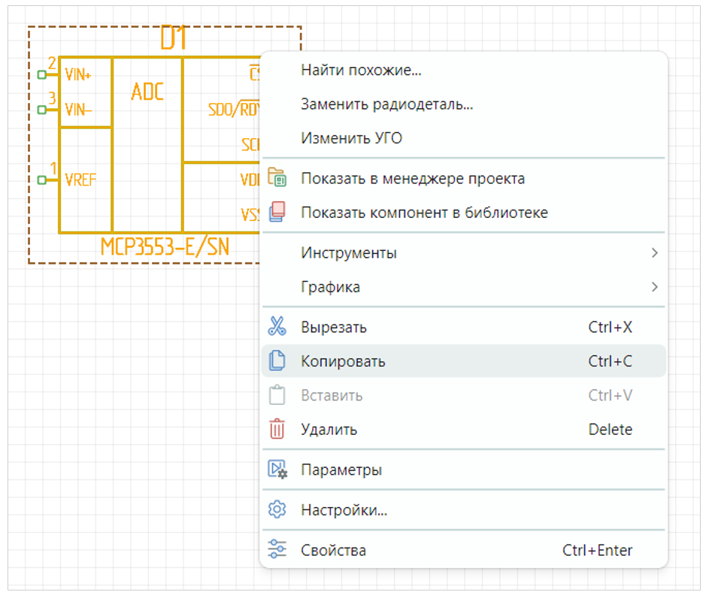Choose 'Вырезать' from the menu
This screenshot has height=595, width=706.
point(463,327)
